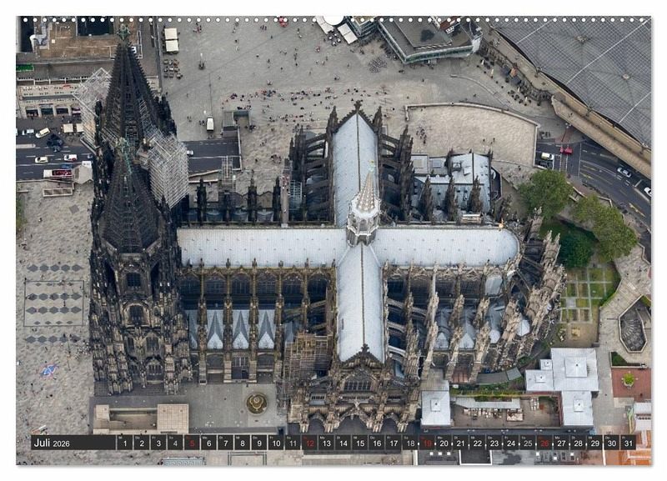The width and height of the screenshot is (667, 481).
Task: Select day 25 in the calendar strip
Action: [x=528, y=443]
